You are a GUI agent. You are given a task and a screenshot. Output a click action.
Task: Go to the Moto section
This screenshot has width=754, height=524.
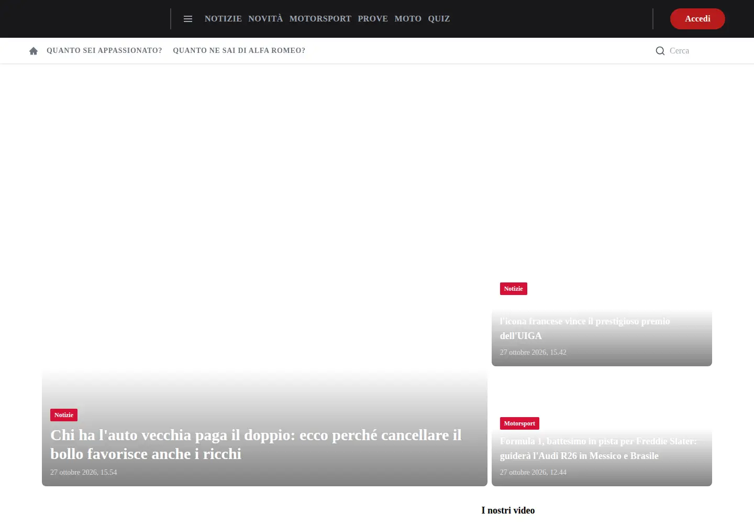[x=408, y=19]
